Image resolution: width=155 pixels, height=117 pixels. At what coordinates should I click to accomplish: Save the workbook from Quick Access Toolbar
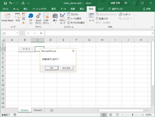[5, 3]
